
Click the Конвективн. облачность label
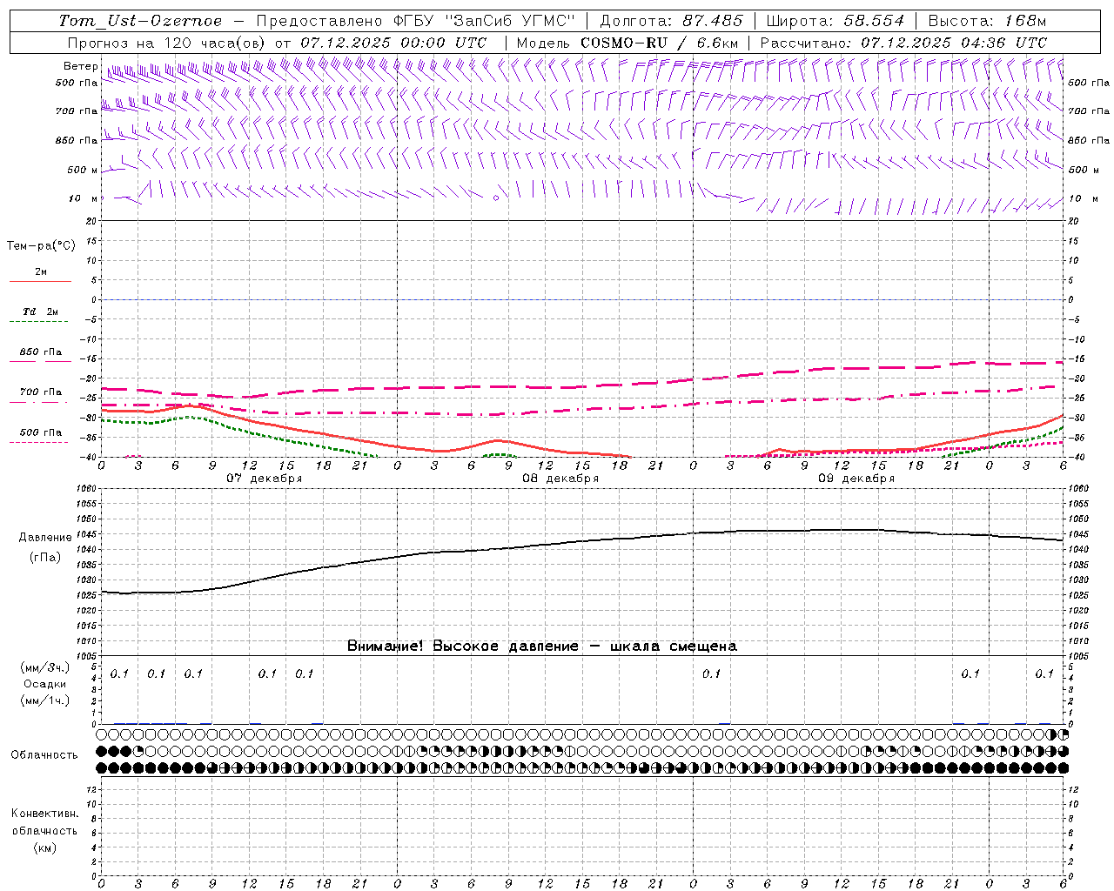point(44,822)
